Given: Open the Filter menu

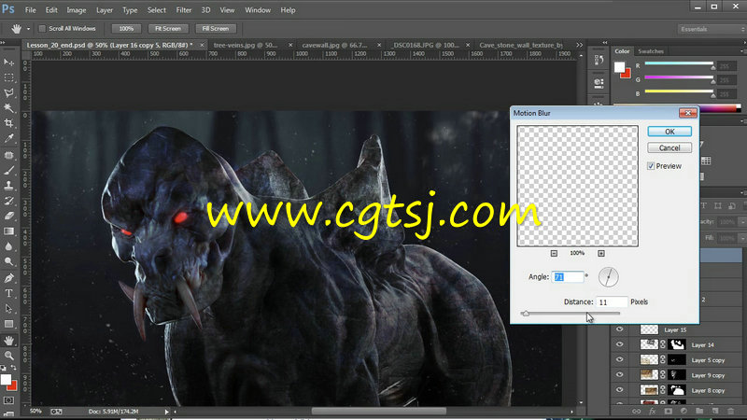Looking at the screenshot, I should [x=183, y=10].
